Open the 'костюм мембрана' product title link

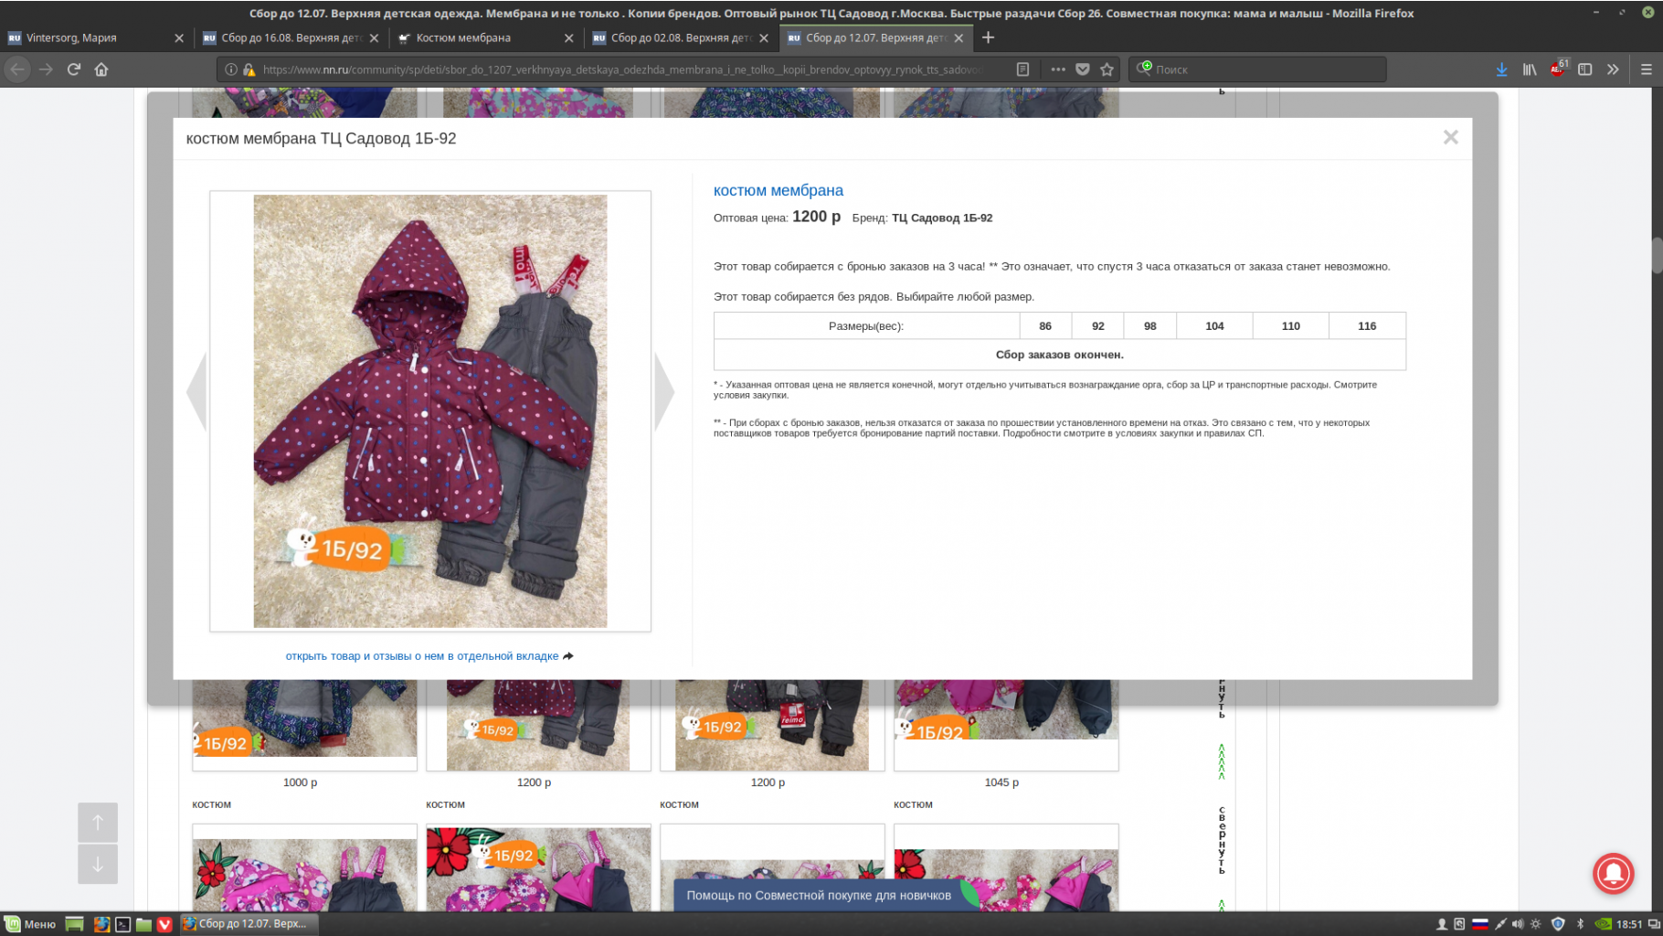pyautogui.click(x=778, y=190)
